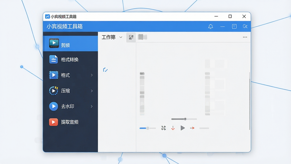
Task: Minimize the window from the title bar
Action: tap(216, 16)
